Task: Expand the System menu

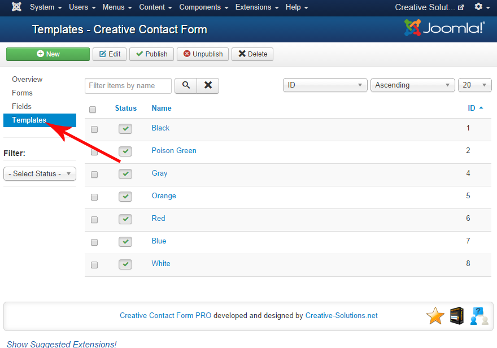Action: 46,7
